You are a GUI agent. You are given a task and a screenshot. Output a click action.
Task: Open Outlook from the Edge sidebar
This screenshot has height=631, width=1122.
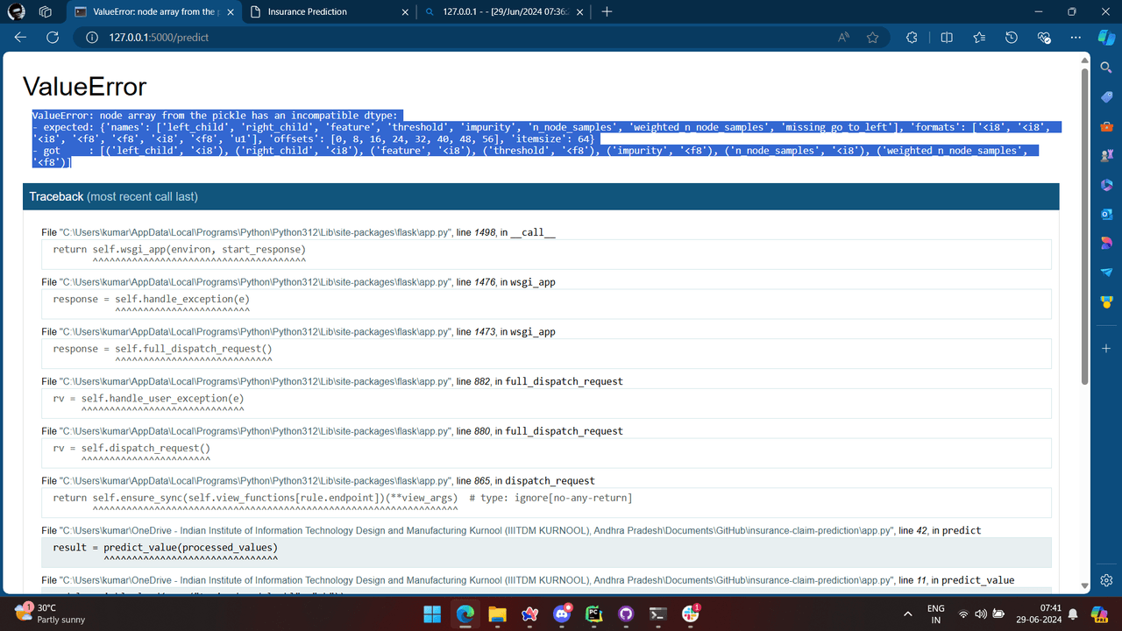tap(1106, 215)
